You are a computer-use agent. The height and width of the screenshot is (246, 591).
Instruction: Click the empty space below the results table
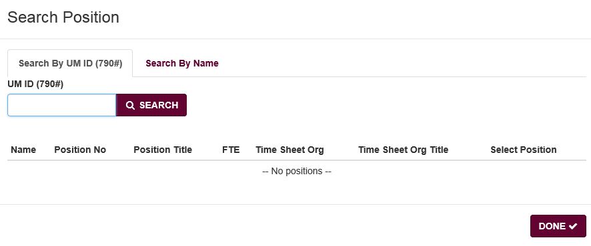297,192
